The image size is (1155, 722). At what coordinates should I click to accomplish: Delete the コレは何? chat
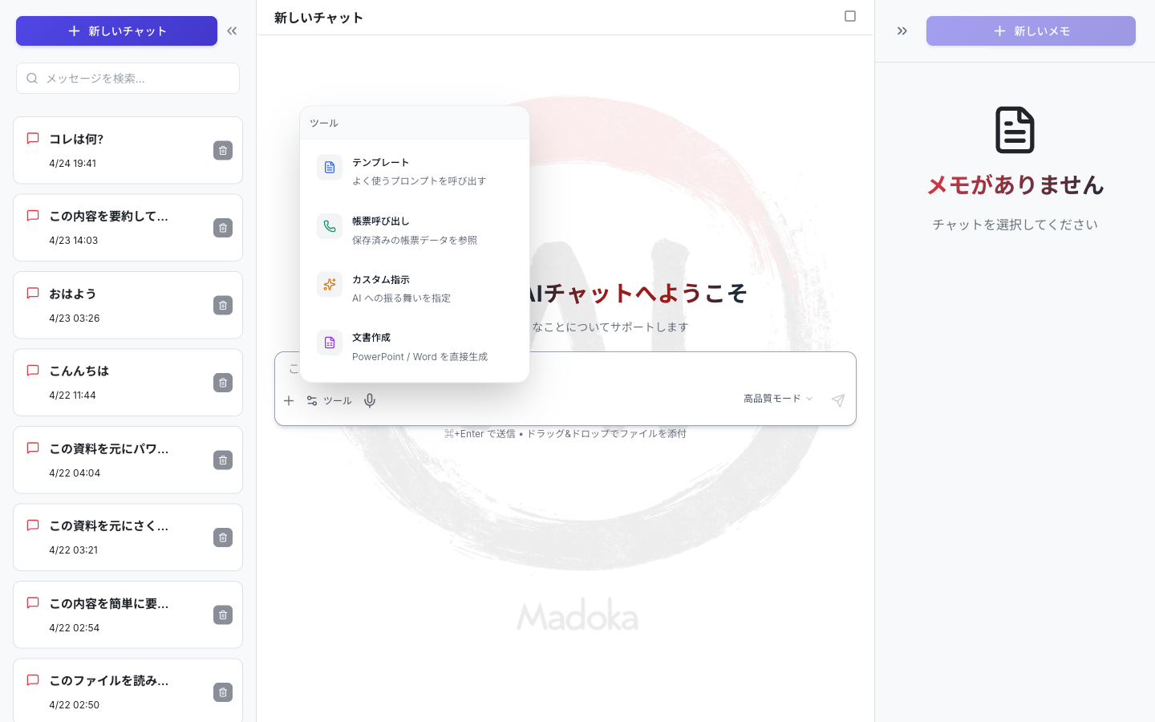[223, 151]
